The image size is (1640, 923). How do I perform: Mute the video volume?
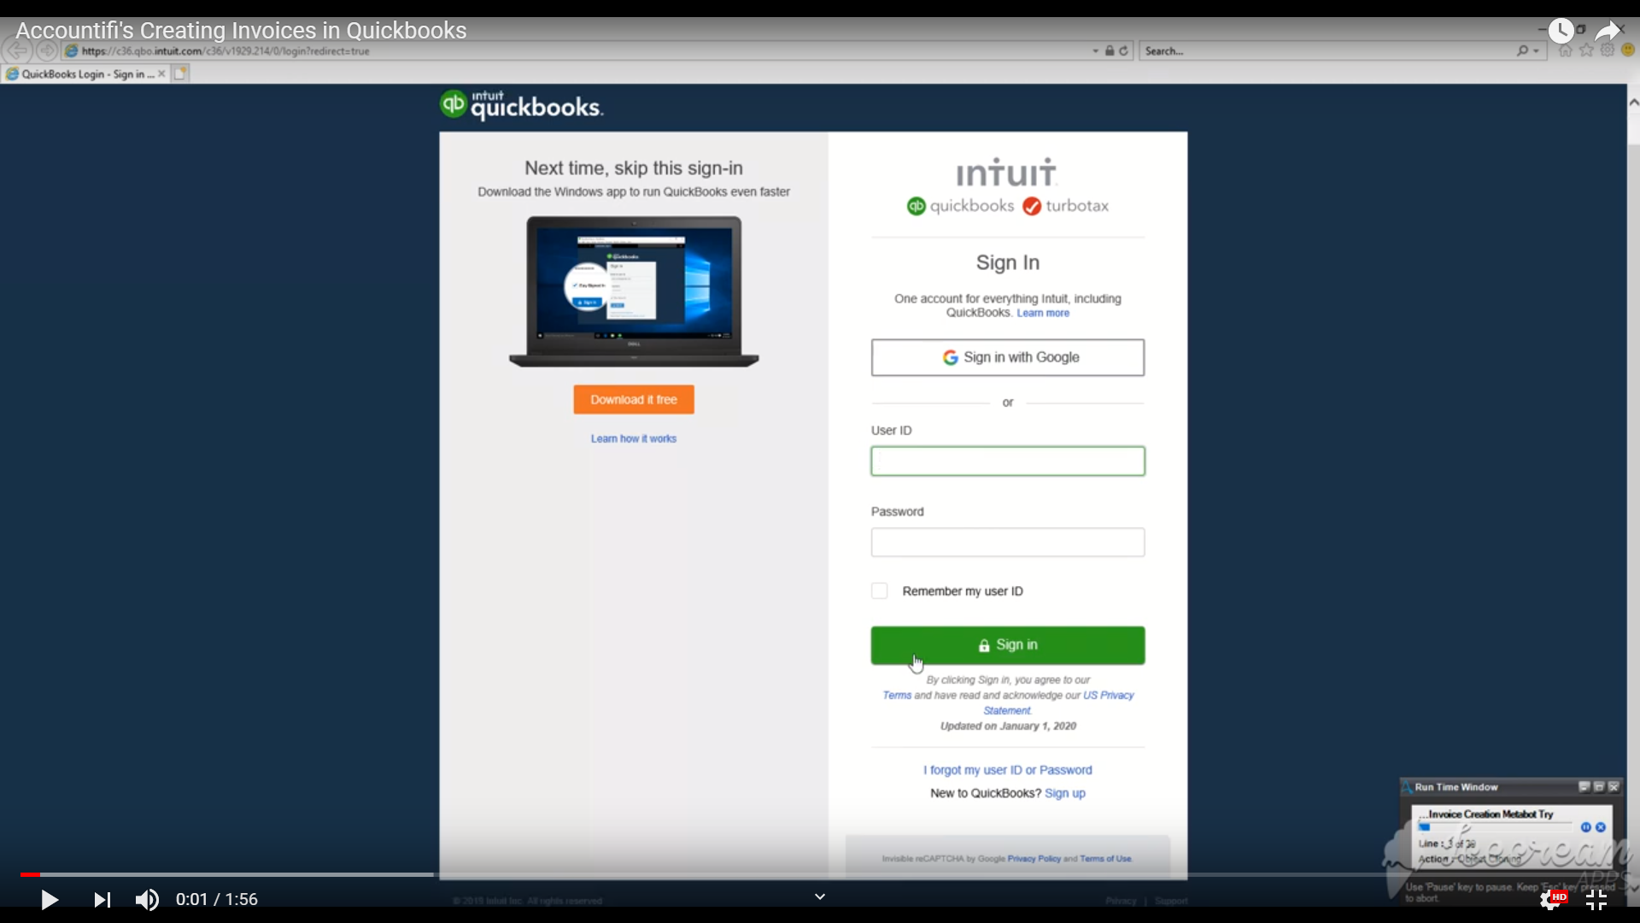(147, 900)
